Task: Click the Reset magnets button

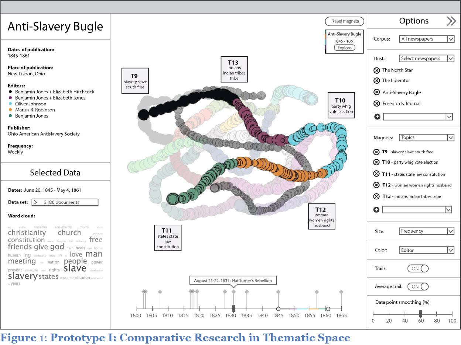Action: pos(345,21)
